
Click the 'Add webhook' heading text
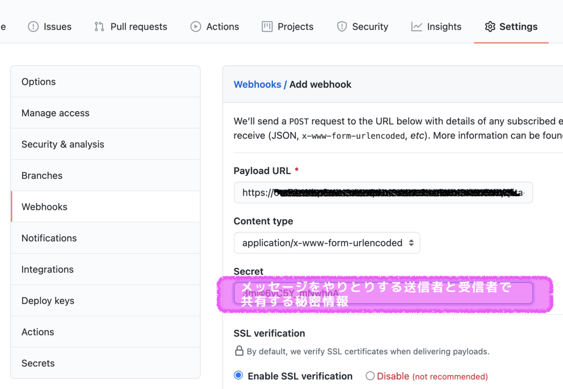320,84
